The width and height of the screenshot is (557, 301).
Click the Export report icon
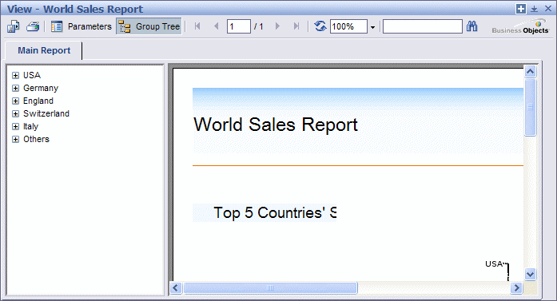14,26
